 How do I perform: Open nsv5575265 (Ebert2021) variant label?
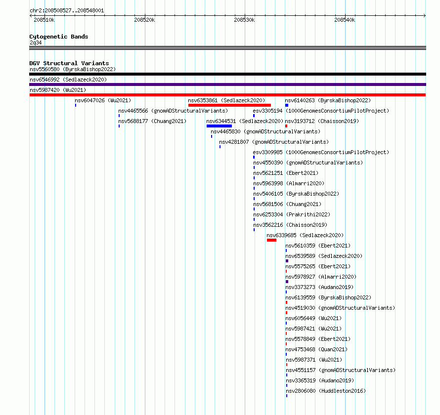click(318, 266)
